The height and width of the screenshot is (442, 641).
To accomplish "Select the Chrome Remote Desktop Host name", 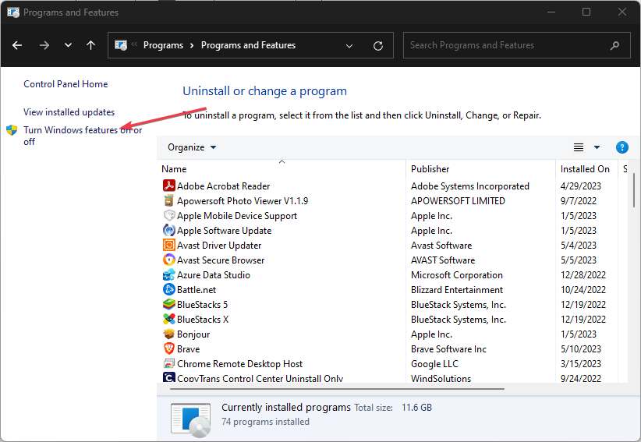I will tap(239, 363).
